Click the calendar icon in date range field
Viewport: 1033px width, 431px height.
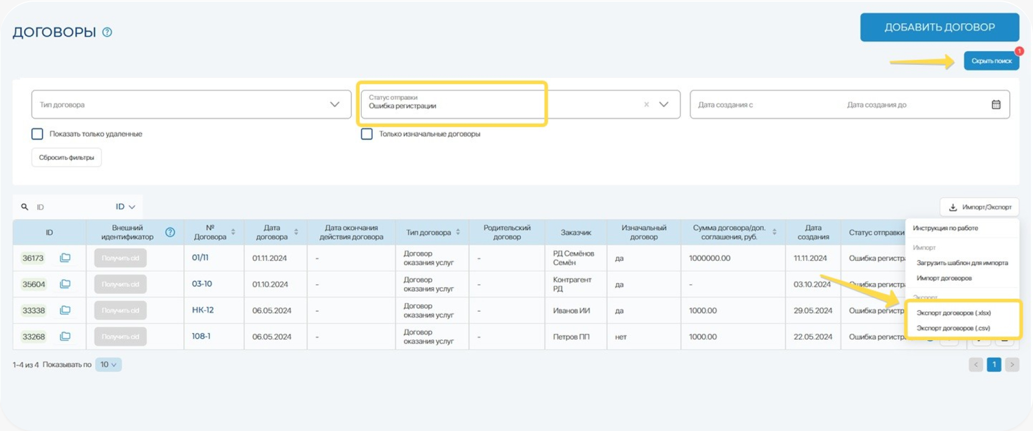[x=996, y=105]
